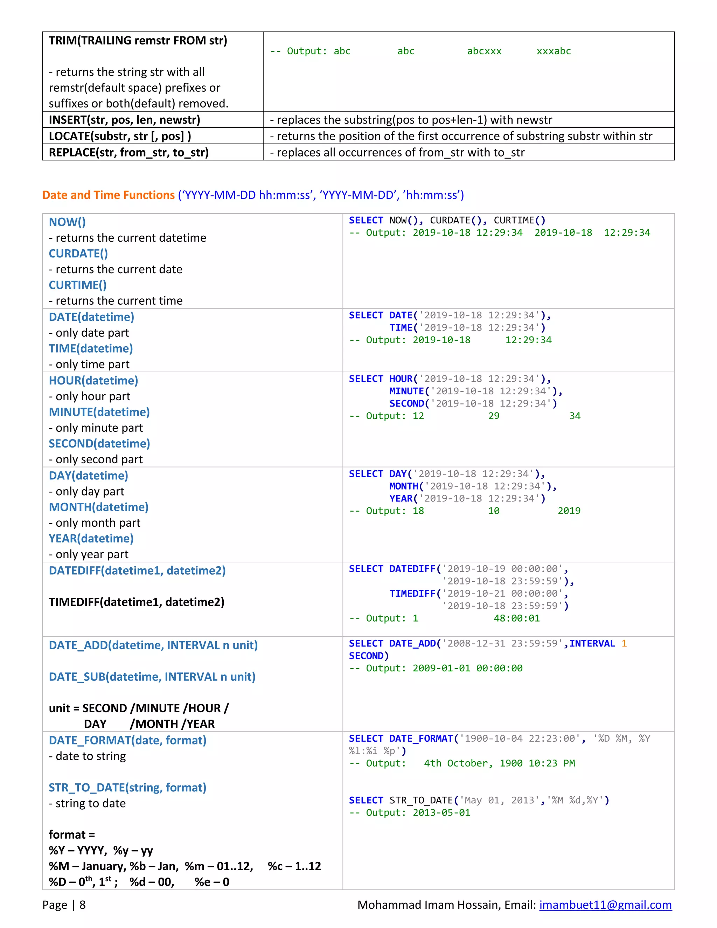Image resolution: width=717 pixels, height=928 pixels.
Task: Click the HOUR(datetime) function heading
Action: 93,380
